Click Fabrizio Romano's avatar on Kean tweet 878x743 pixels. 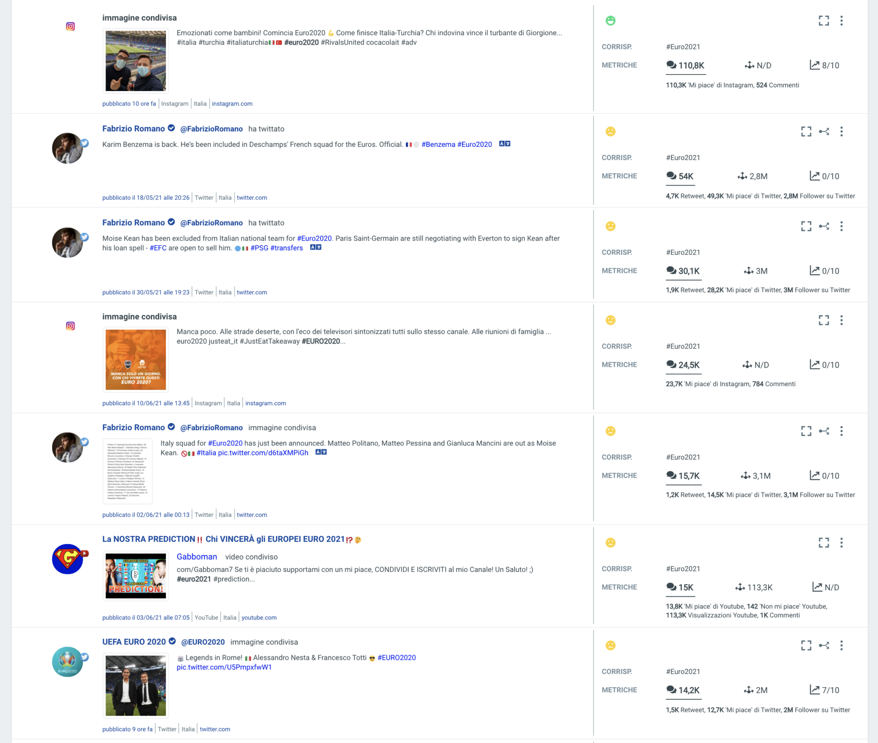tap(68, 243)
